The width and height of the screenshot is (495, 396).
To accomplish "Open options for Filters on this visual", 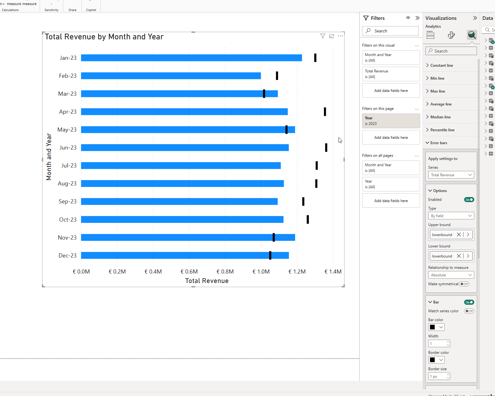I will pos(417,46).
